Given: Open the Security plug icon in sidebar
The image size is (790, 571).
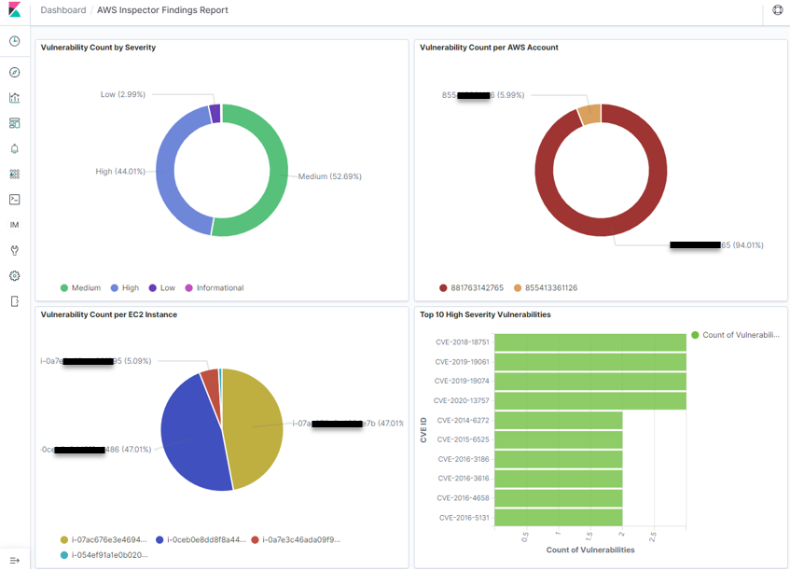Looking at the screenshot, I should (x=15, y=250).
